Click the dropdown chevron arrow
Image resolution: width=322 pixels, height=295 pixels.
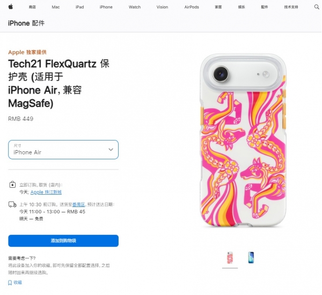pos(111,150)
